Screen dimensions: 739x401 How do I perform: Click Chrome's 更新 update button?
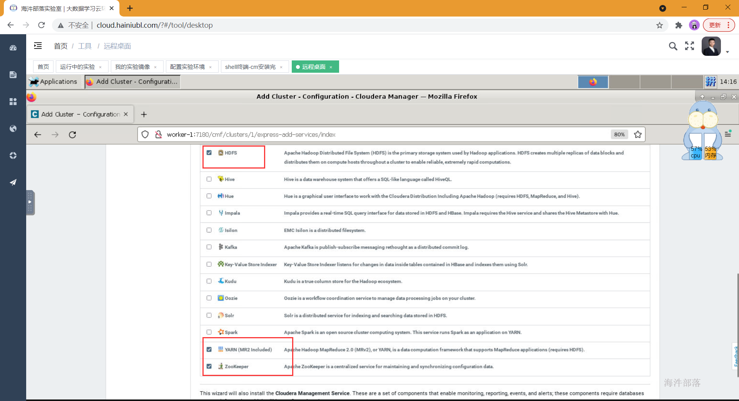719,25
